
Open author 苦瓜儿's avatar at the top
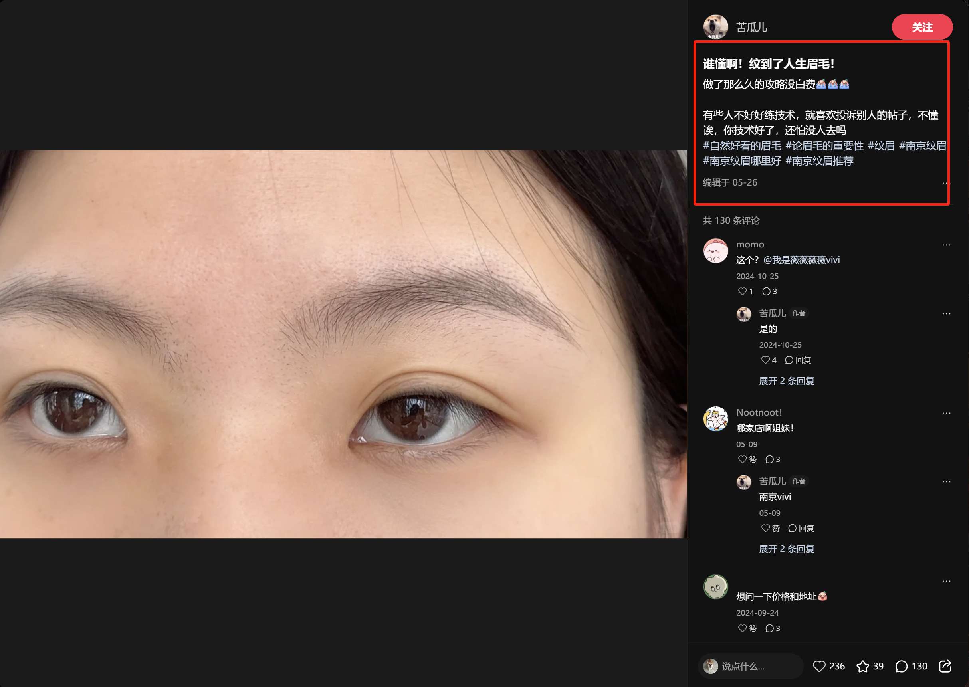pos(715,26)
